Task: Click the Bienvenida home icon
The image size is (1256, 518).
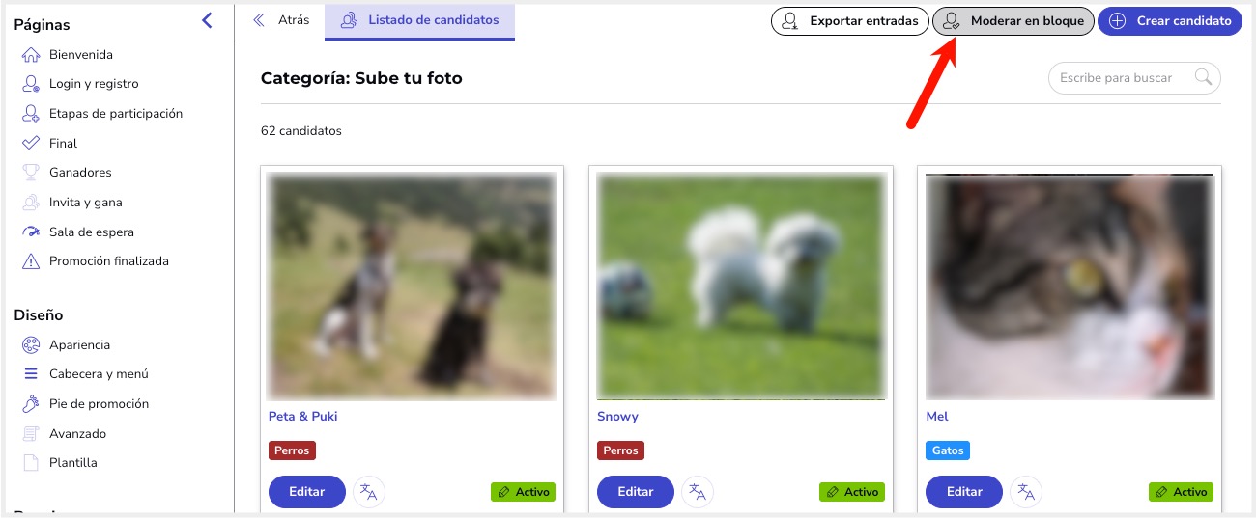Action: 31,55
